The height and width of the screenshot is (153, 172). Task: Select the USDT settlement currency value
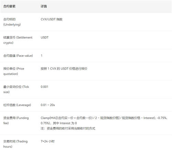click(45, 38)
